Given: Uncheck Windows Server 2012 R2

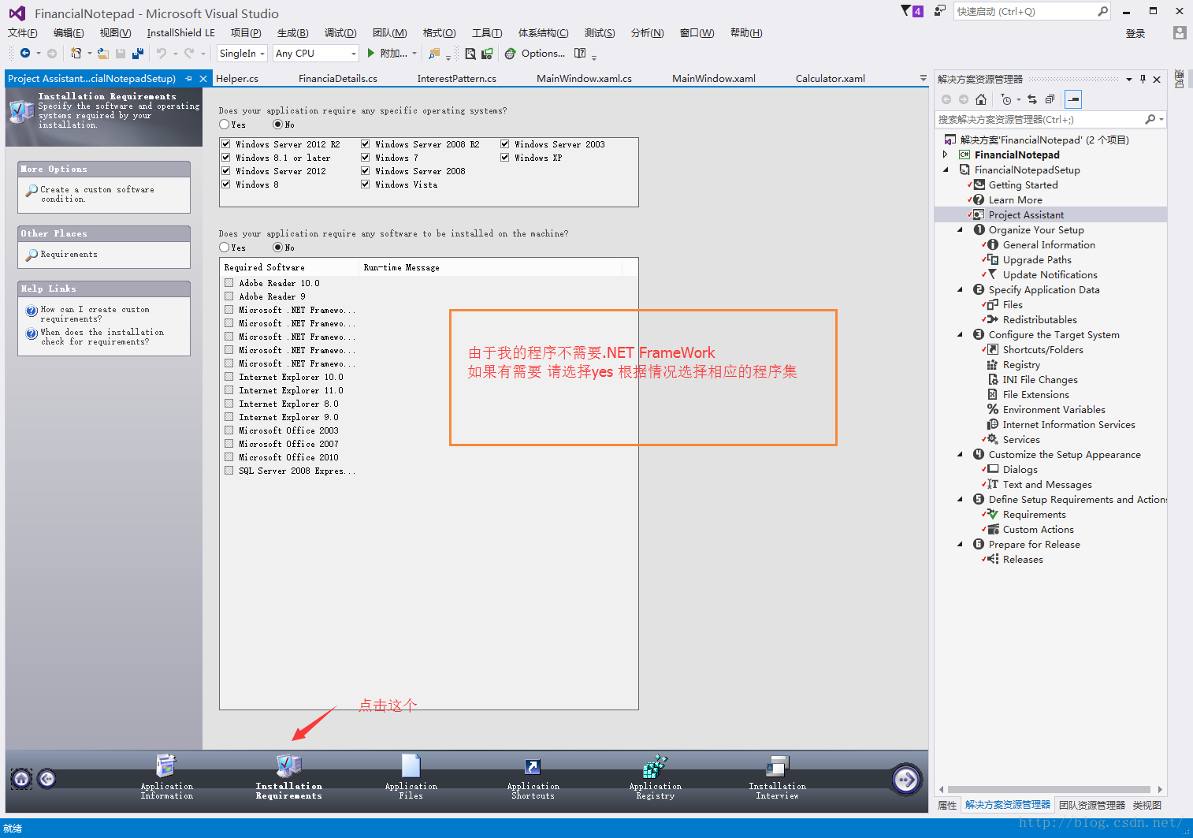Looking at the screenshot, I should tap(226, 144).
